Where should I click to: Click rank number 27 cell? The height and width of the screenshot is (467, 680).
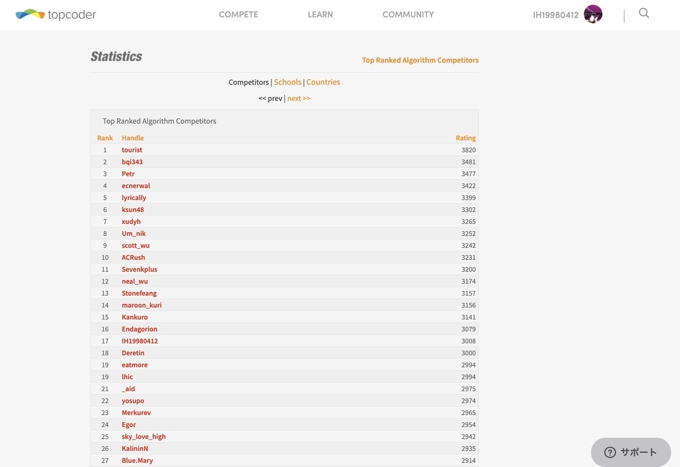105,460
